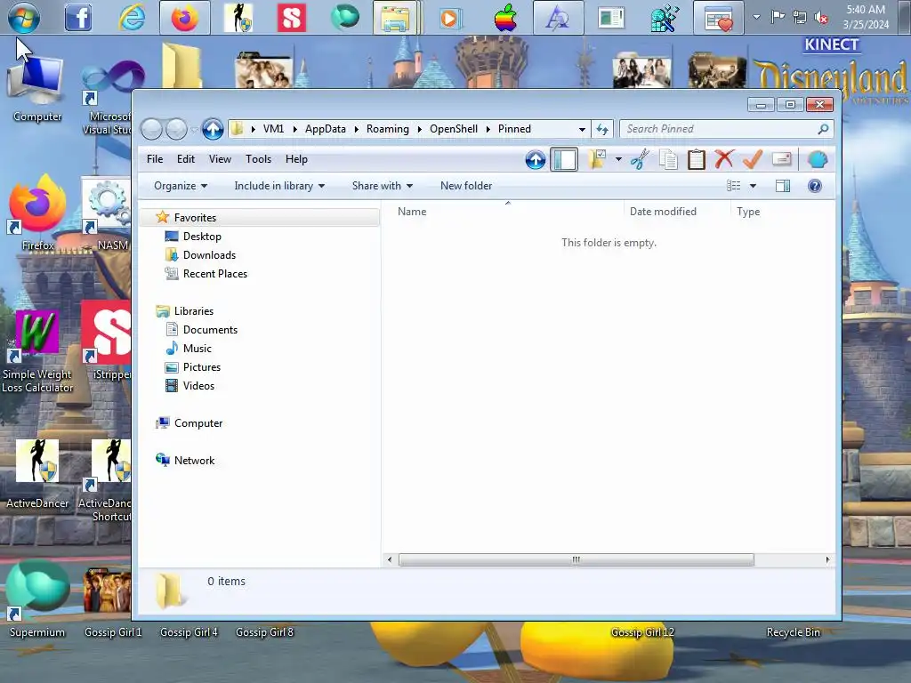Image resolution: width=911 pixels, height=683 pixels.
Task: Click AppData in the address breadcrumb
Action: [326, 129]
